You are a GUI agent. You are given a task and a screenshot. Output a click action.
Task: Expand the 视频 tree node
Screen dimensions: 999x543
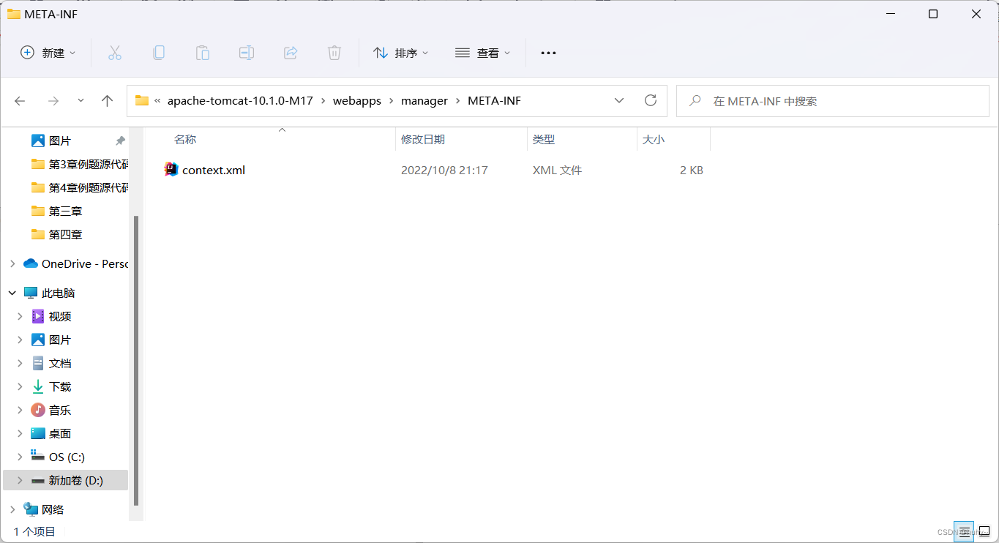(x=20, y=316)
